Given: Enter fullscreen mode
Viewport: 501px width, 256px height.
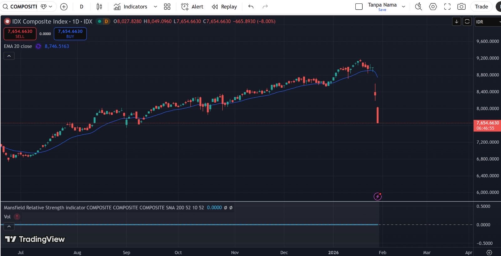Looking at the screenshot, I should (x=447, y=7).
